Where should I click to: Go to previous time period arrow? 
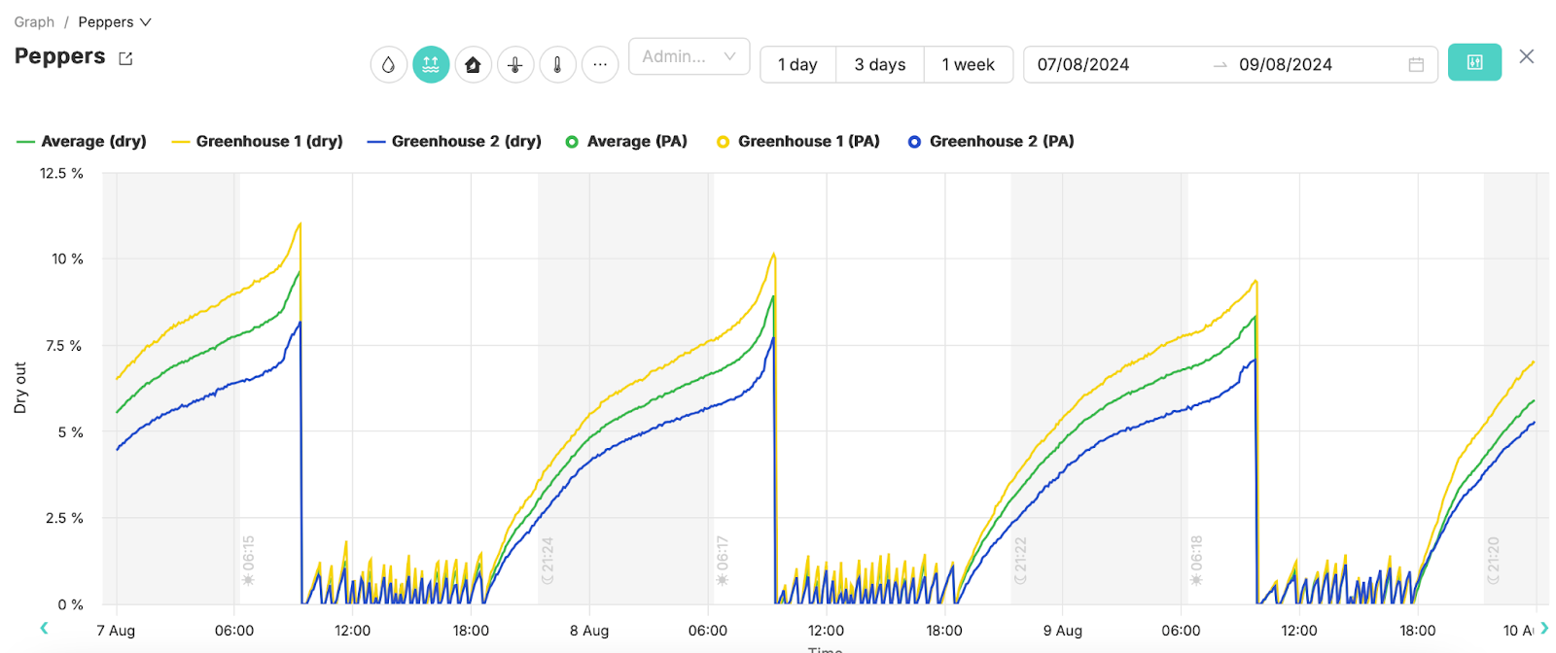[x=44, y=628]
